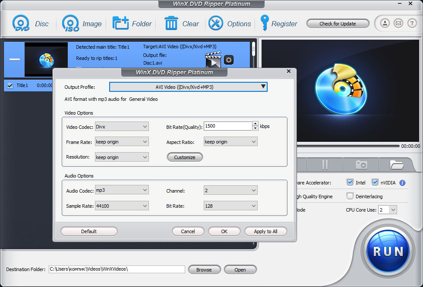The height and width of the screenshot is (287, 423).
Task: Open the snapshot folder icon
Action: pos(396,165)
